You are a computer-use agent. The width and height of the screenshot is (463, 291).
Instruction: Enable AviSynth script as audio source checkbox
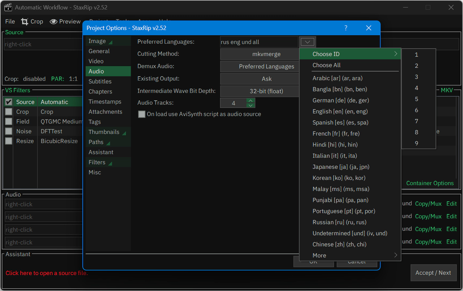[x=142, y=114]
